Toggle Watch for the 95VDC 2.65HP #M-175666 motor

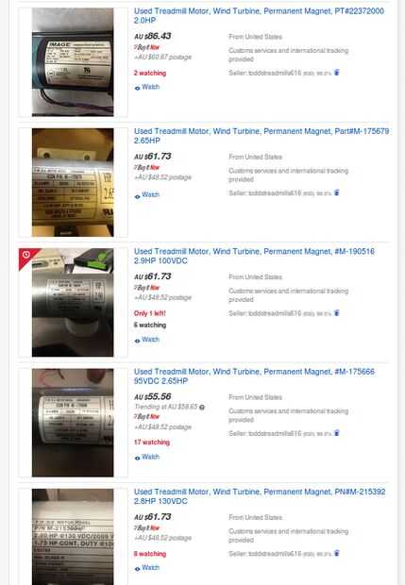pyautogui.click(x=147, y=457)
